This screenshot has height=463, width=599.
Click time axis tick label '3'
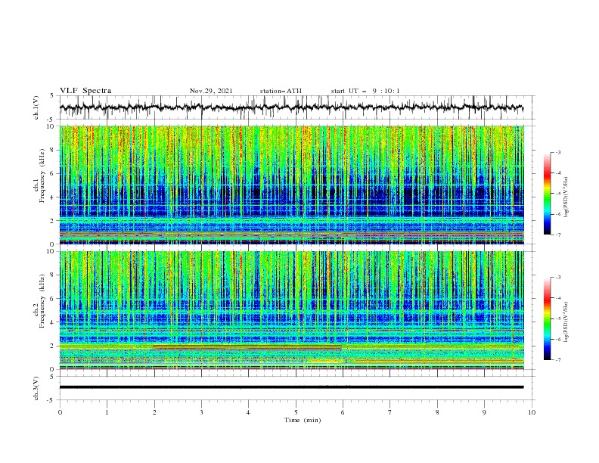point(201,412)
